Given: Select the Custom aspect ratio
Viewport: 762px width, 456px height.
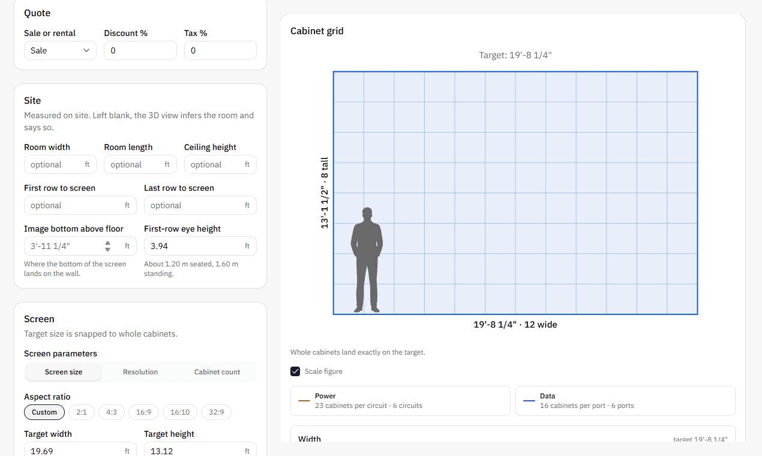Looking at the screenshot, I should (44, 412).
